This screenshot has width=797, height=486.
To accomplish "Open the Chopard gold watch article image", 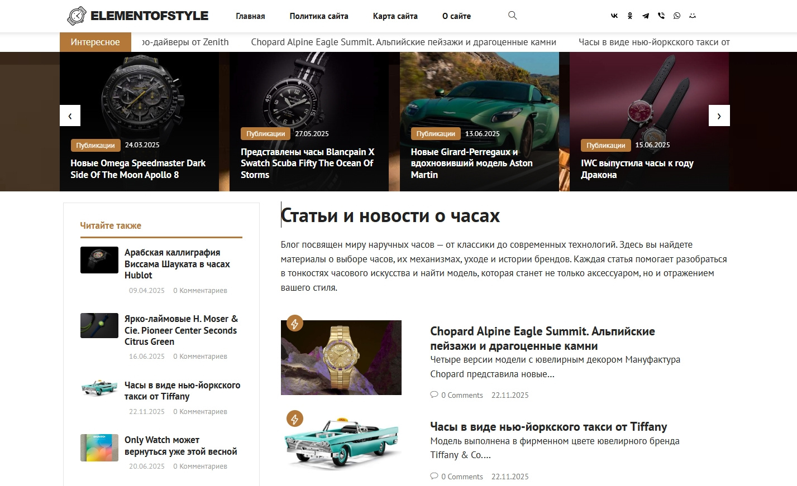I will point(341,358).
